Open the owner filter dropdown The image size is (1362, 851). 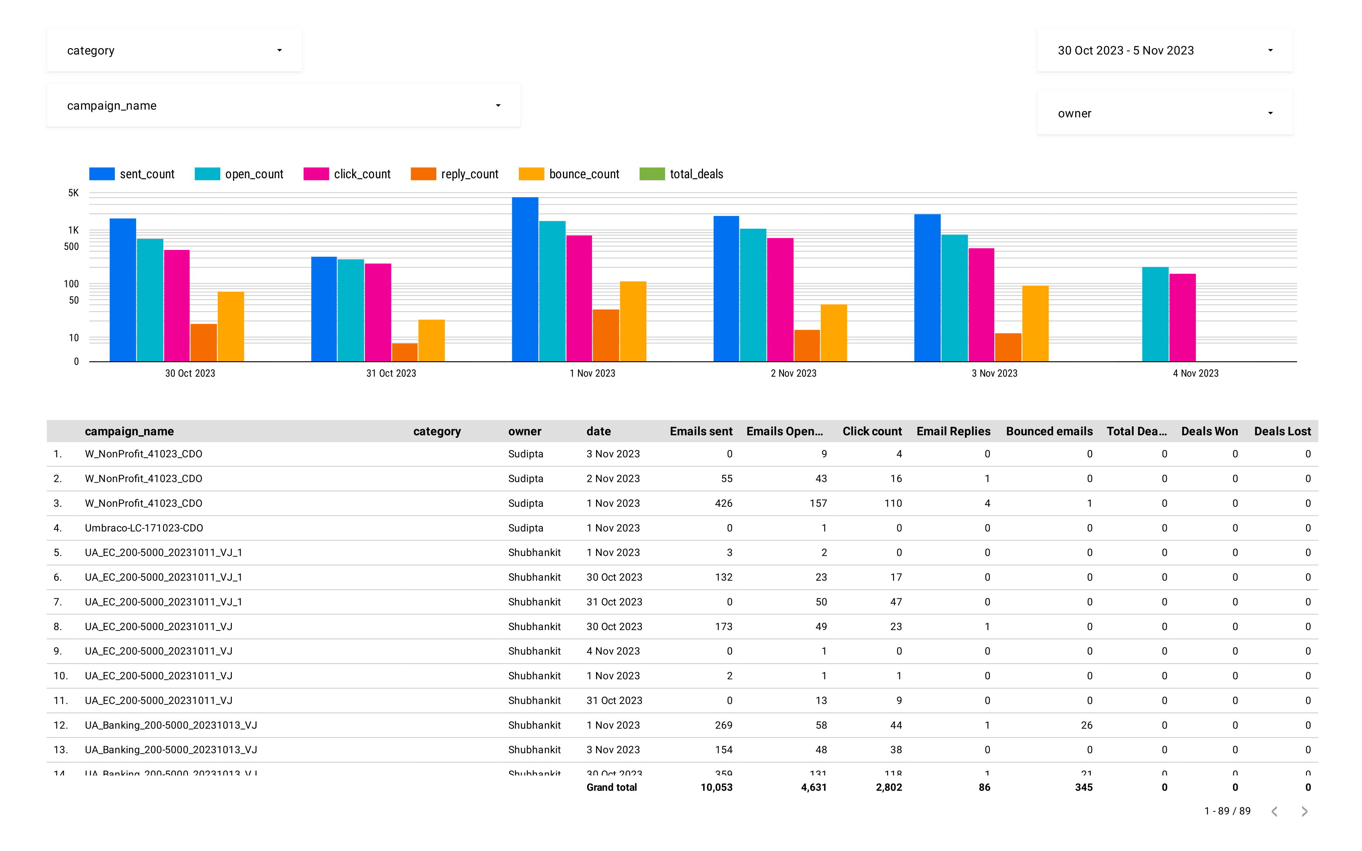coord(1163,113)
